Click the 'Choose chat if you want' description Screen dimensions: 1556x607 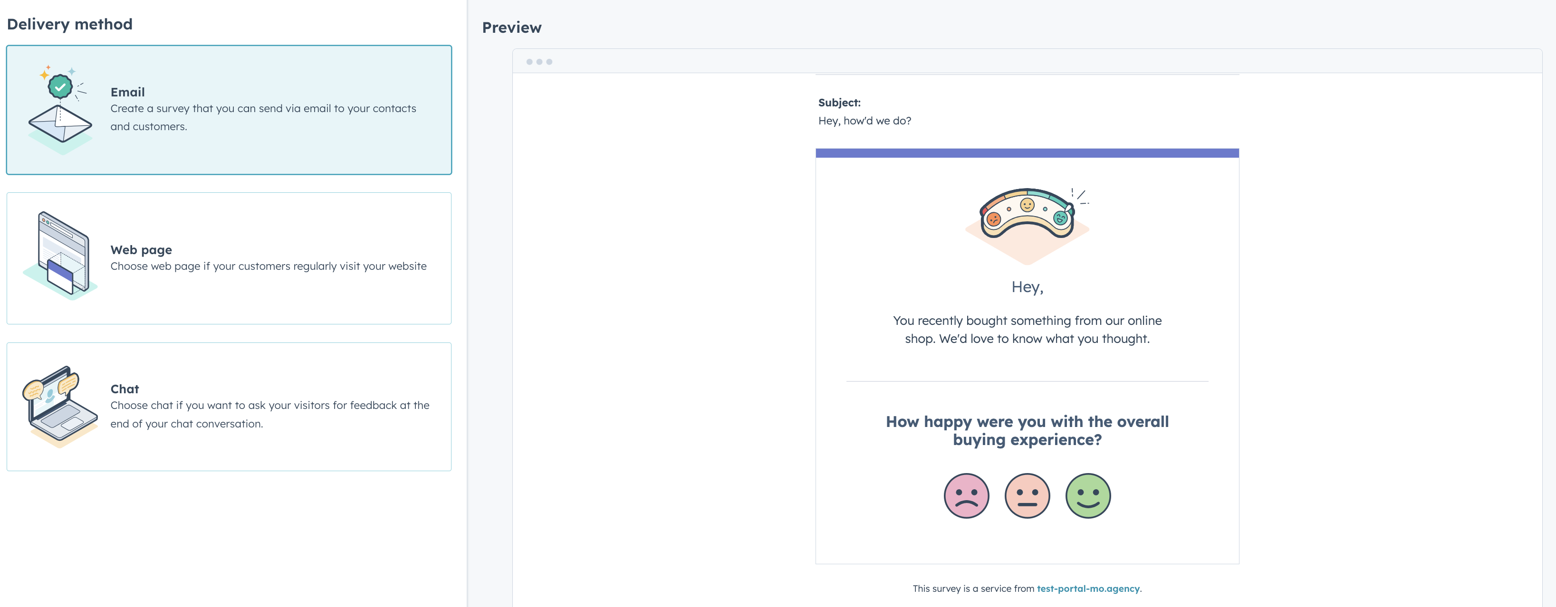click(x=270, y=415)
